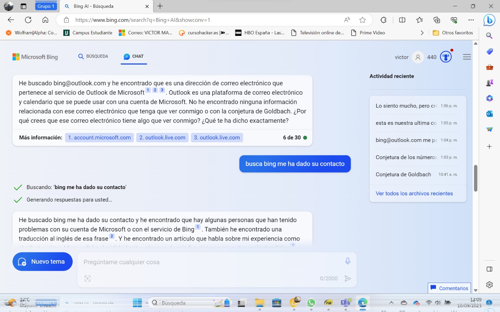The image size is (500, 312).
Task: Open the Windows Start menu
Action: pyautogui.click(x=137, y=303)
